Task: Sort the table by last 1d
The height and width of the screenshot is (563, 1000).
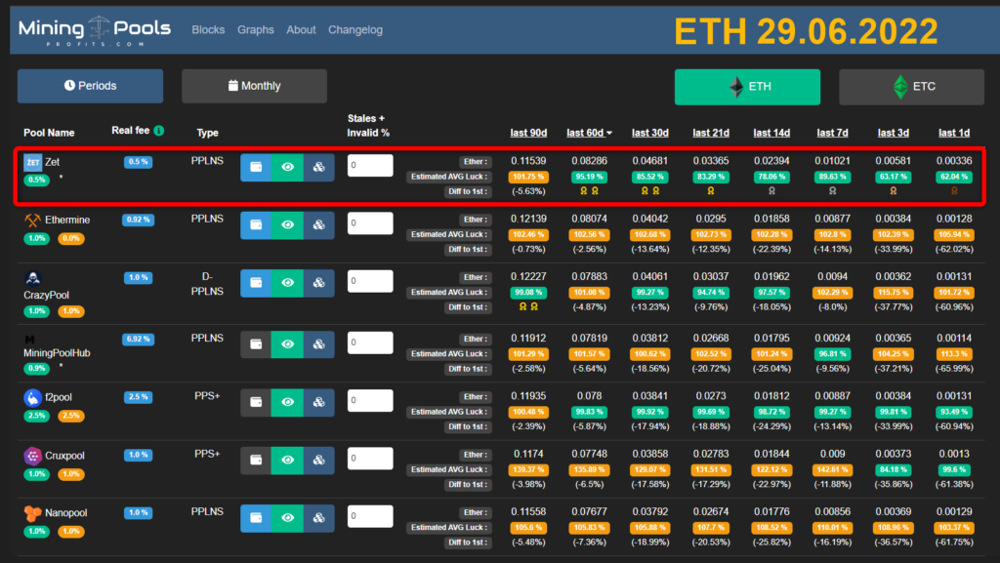Action: point(953,133)
